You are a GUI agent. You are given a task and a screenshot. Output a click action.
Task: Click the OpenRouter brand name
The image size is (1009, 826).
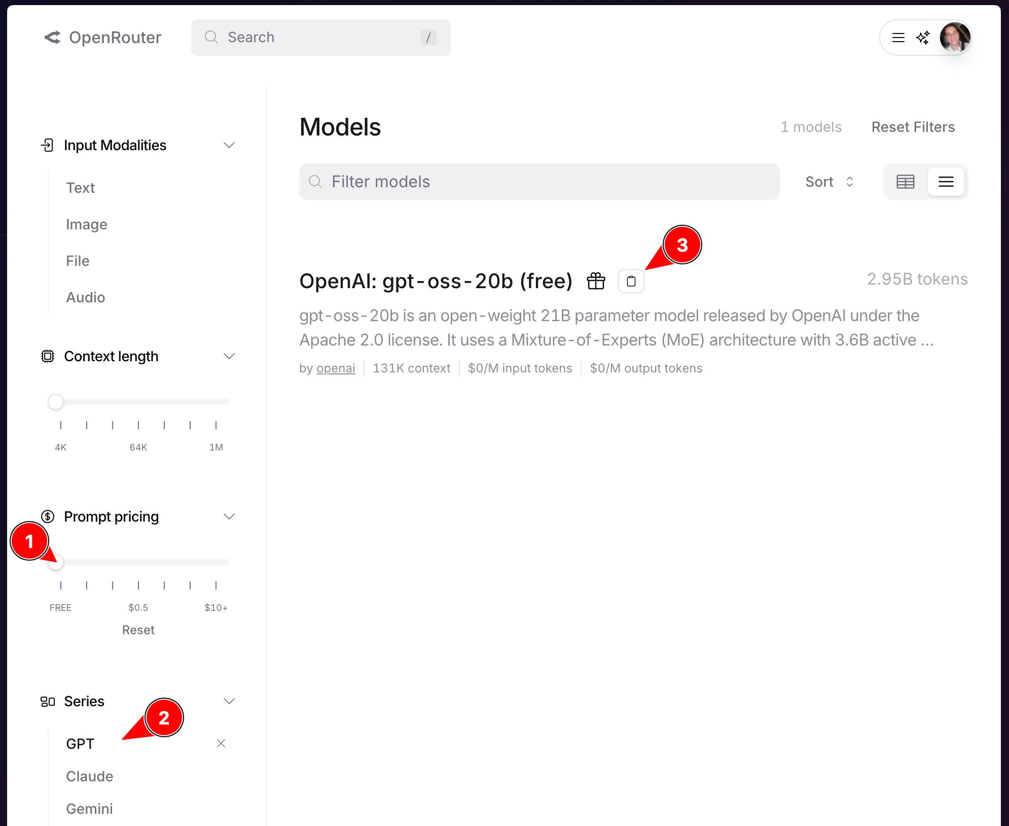(x=115, y=38)
